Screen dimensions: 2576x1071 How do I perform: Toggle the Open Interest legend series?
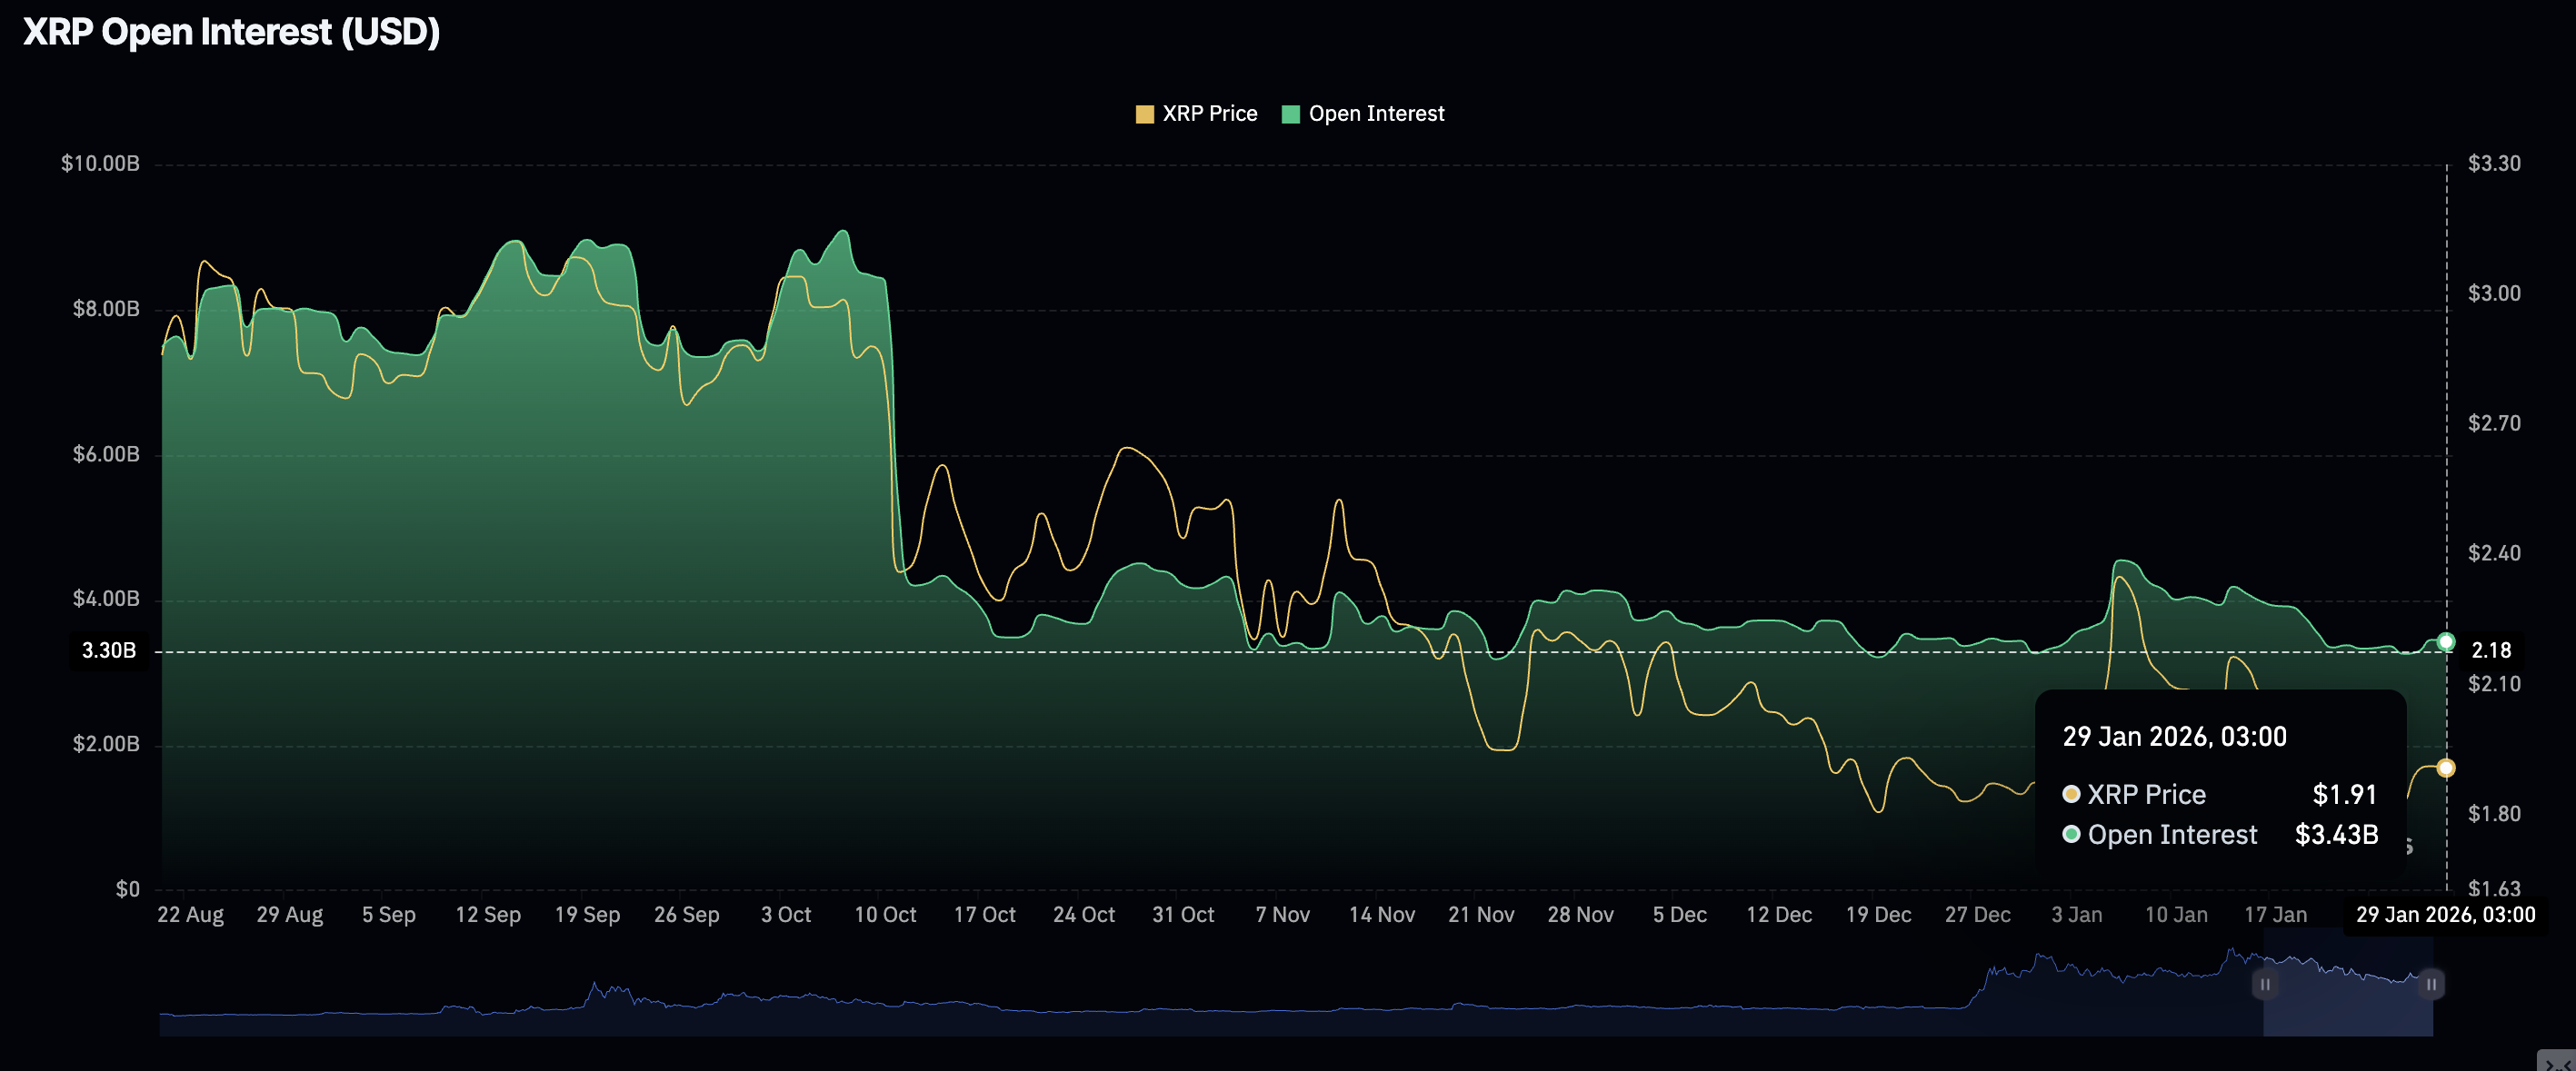coord(1375,114)
